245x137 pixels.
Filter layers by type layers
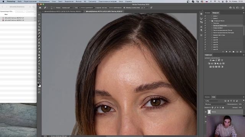pos(231,101)
